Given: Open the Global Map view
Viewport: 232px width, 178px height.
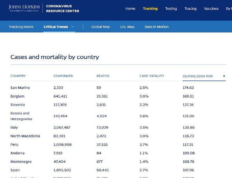Looking at the screenshot, I should click(100, 27).
